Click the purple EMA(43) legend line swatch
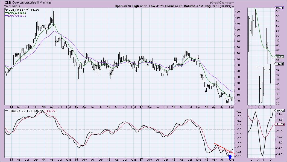This screenshot has width=287, height=162. coord(6,16)
